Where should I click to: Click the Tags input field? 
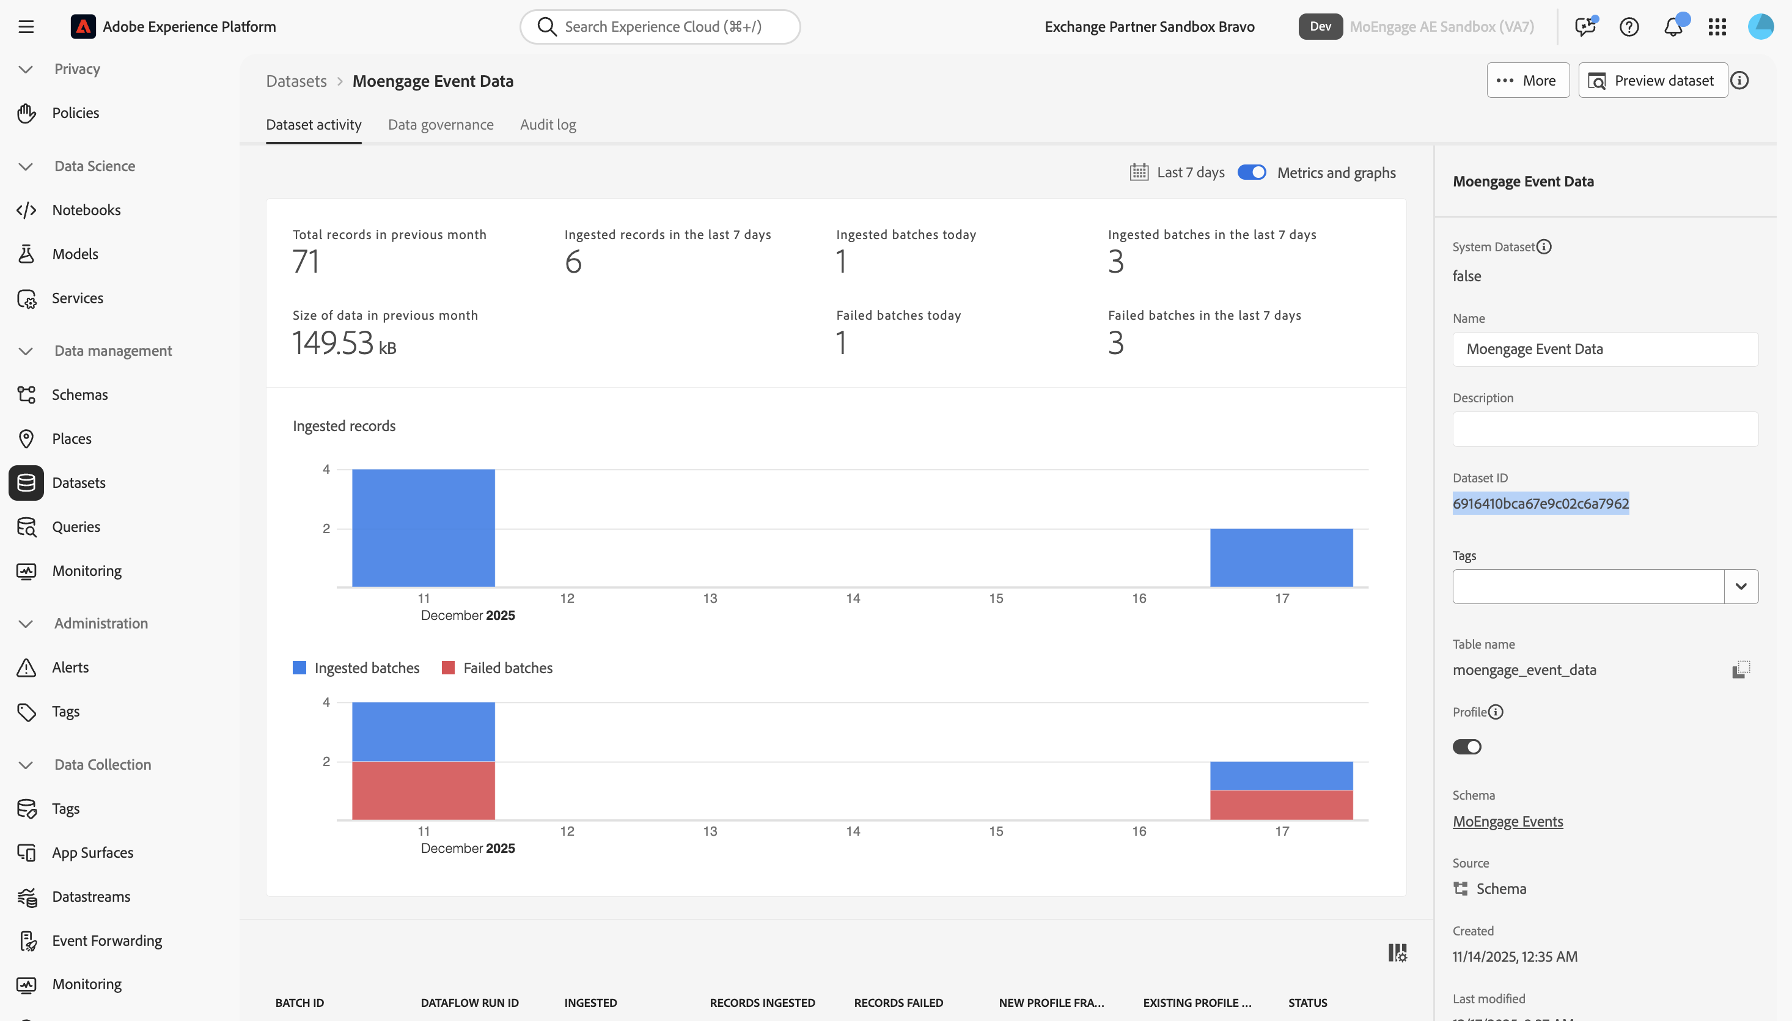click(x=1588, y=586)
